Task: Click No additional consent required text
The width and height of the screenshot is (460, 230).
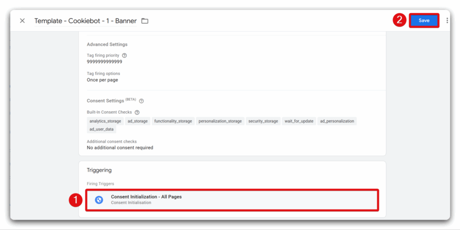Action: 120,147
